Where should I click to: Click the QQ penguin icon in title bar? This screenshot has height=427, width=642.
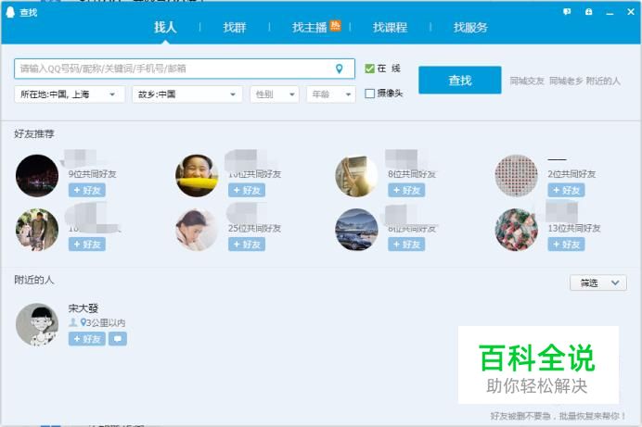tap(10, 12)
